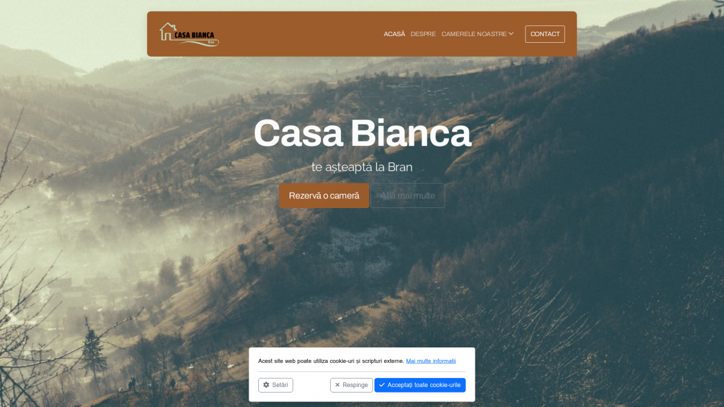724x407 pixels.
Task: Click the checkmark icon on accept button
Action: (x=382, y=385)
